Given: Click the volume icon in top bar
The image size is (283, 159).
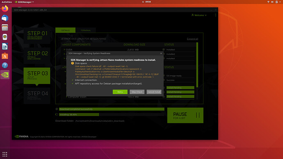Looking at the screenshot, I should [x=272, y=2].
